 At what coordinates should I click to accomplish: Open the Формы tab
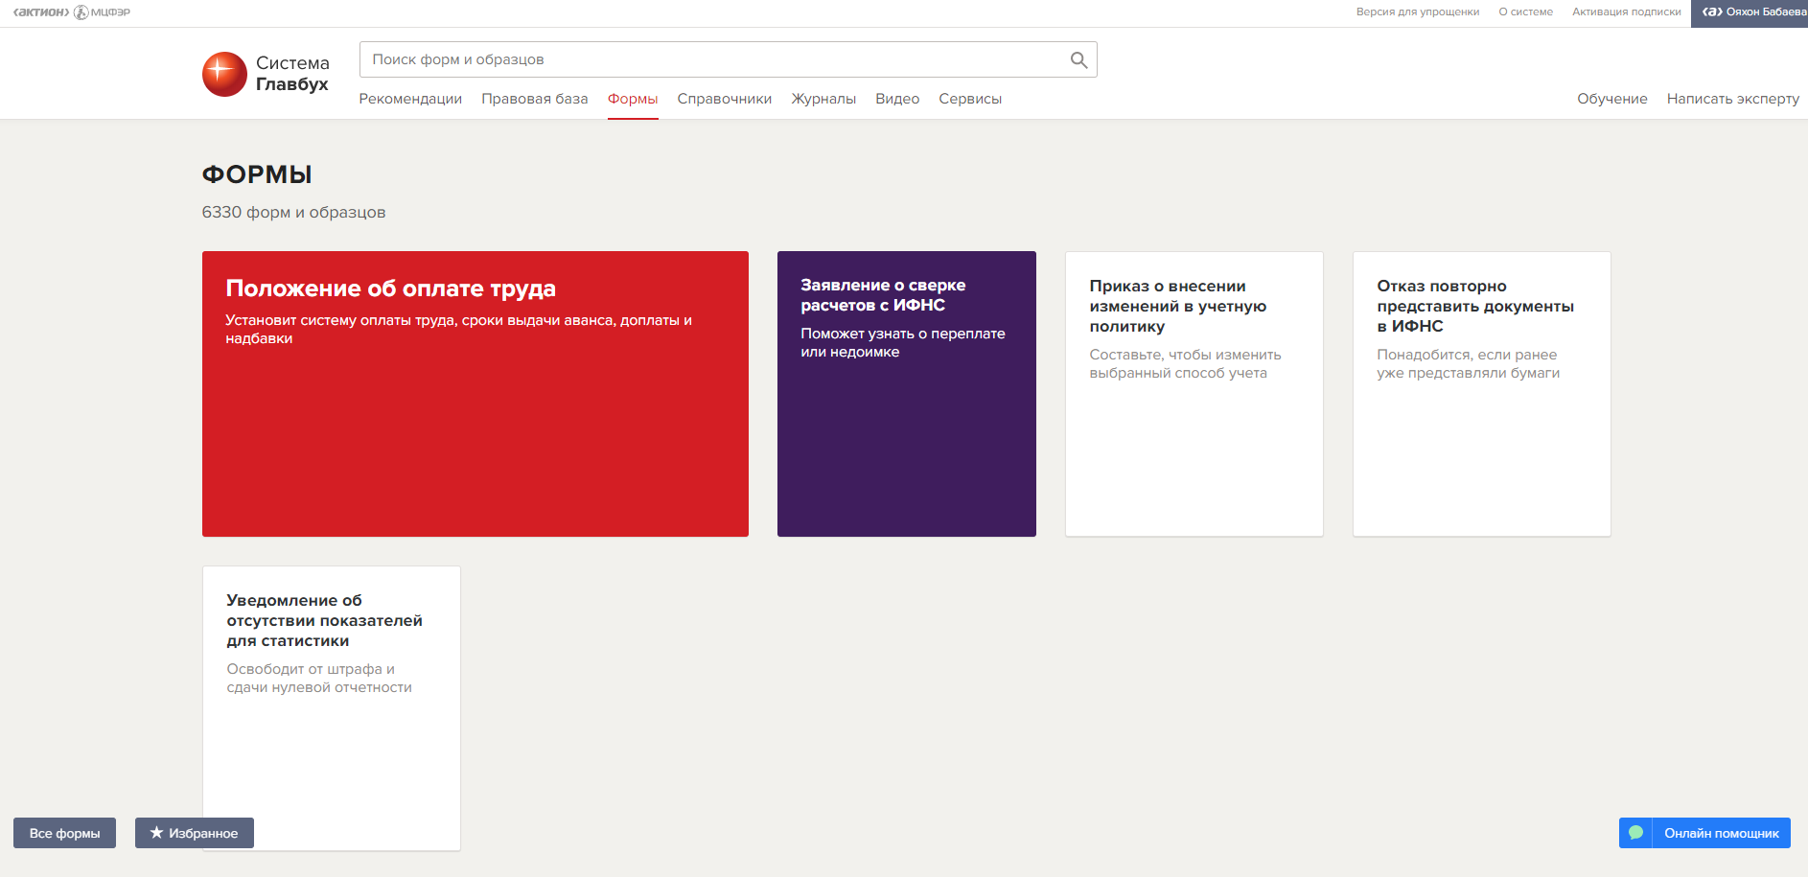coord(632,99)
